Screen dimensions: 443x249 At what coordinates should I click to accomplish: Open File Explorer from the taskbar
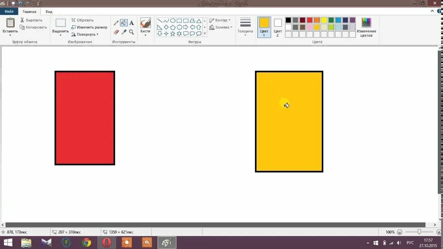point(26,242)
